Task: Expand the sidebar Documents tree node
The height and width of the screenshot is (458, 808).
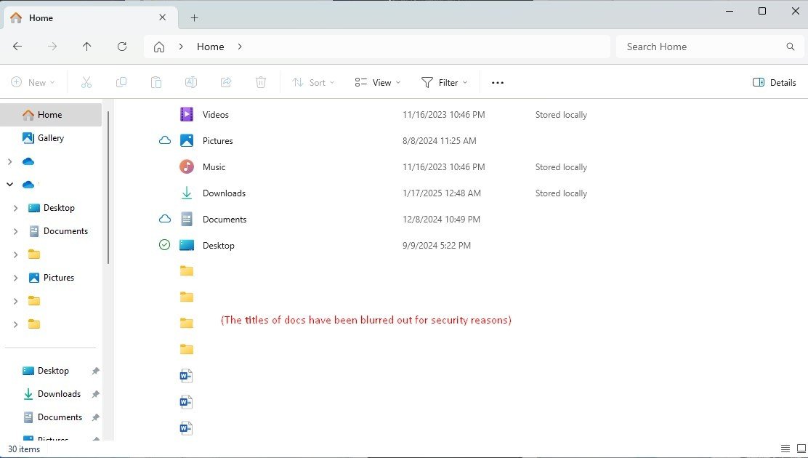Action: point(15,231)
